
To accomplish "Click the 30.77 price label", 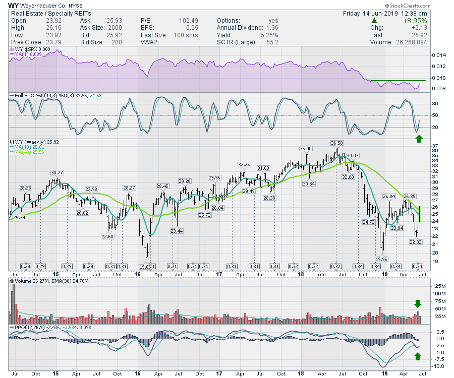I will click(56, 173).
